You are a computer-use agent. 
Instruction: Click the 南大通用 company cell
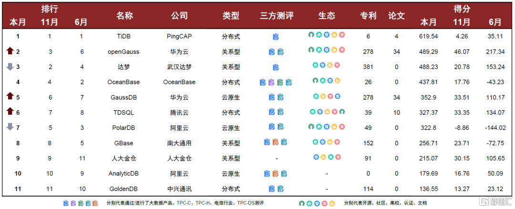pyautogui.click(x=179, y=143)
